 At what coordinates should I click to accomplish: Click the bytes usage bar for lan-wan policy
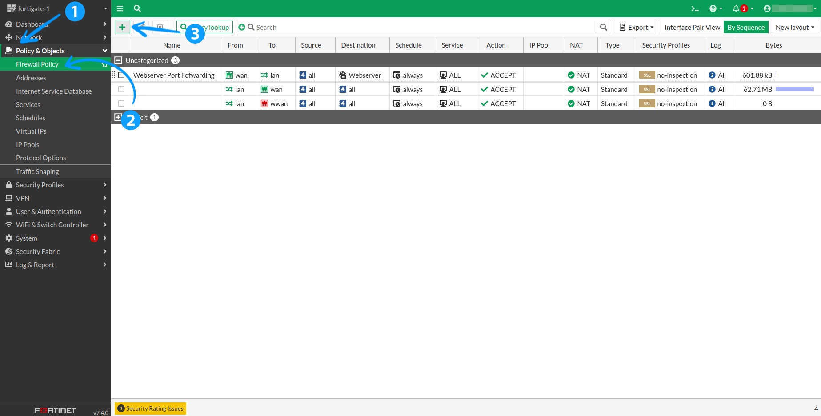pyautogui.click(x=794, y=89)
